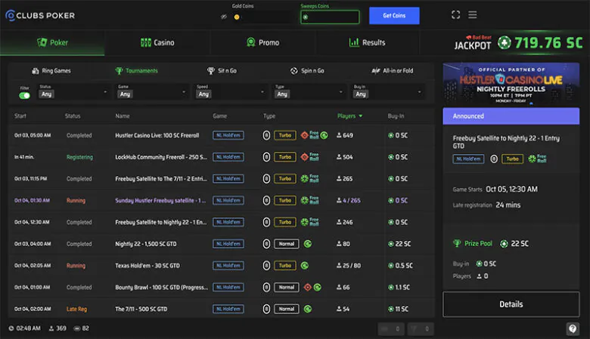
Task: Switch to the Casino tab
Action: 157,43
